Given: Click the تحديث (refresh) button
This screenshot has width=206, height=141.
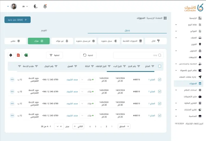Looking at the screenshot, I should 88,55.
